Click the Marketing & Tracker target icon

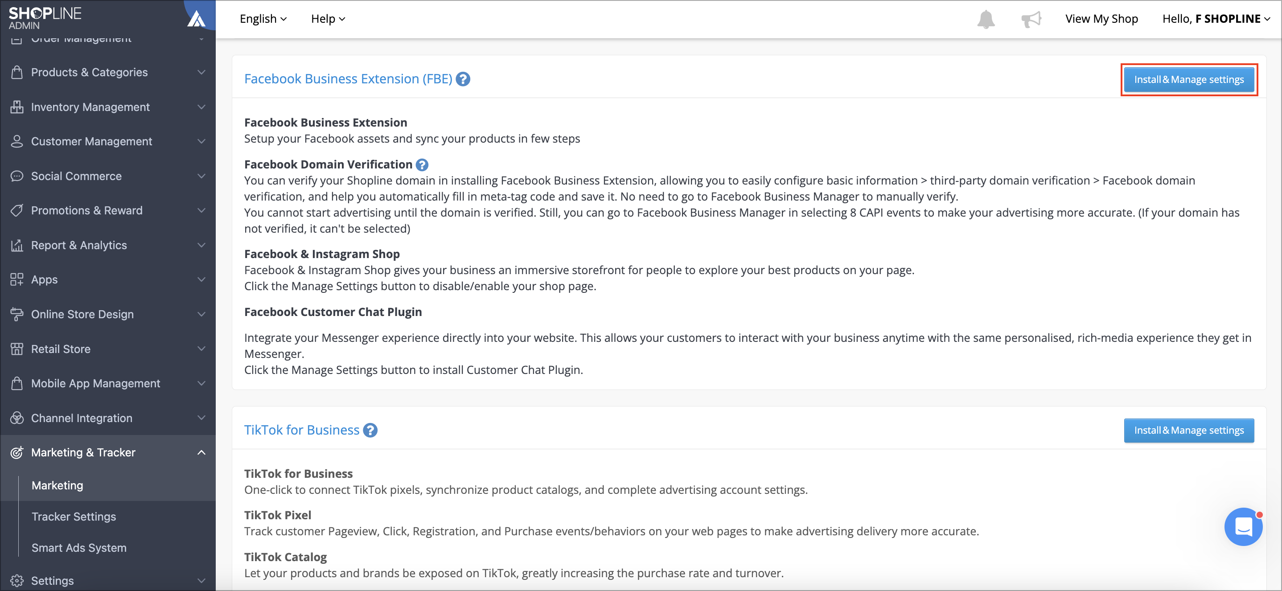point(17,453)
